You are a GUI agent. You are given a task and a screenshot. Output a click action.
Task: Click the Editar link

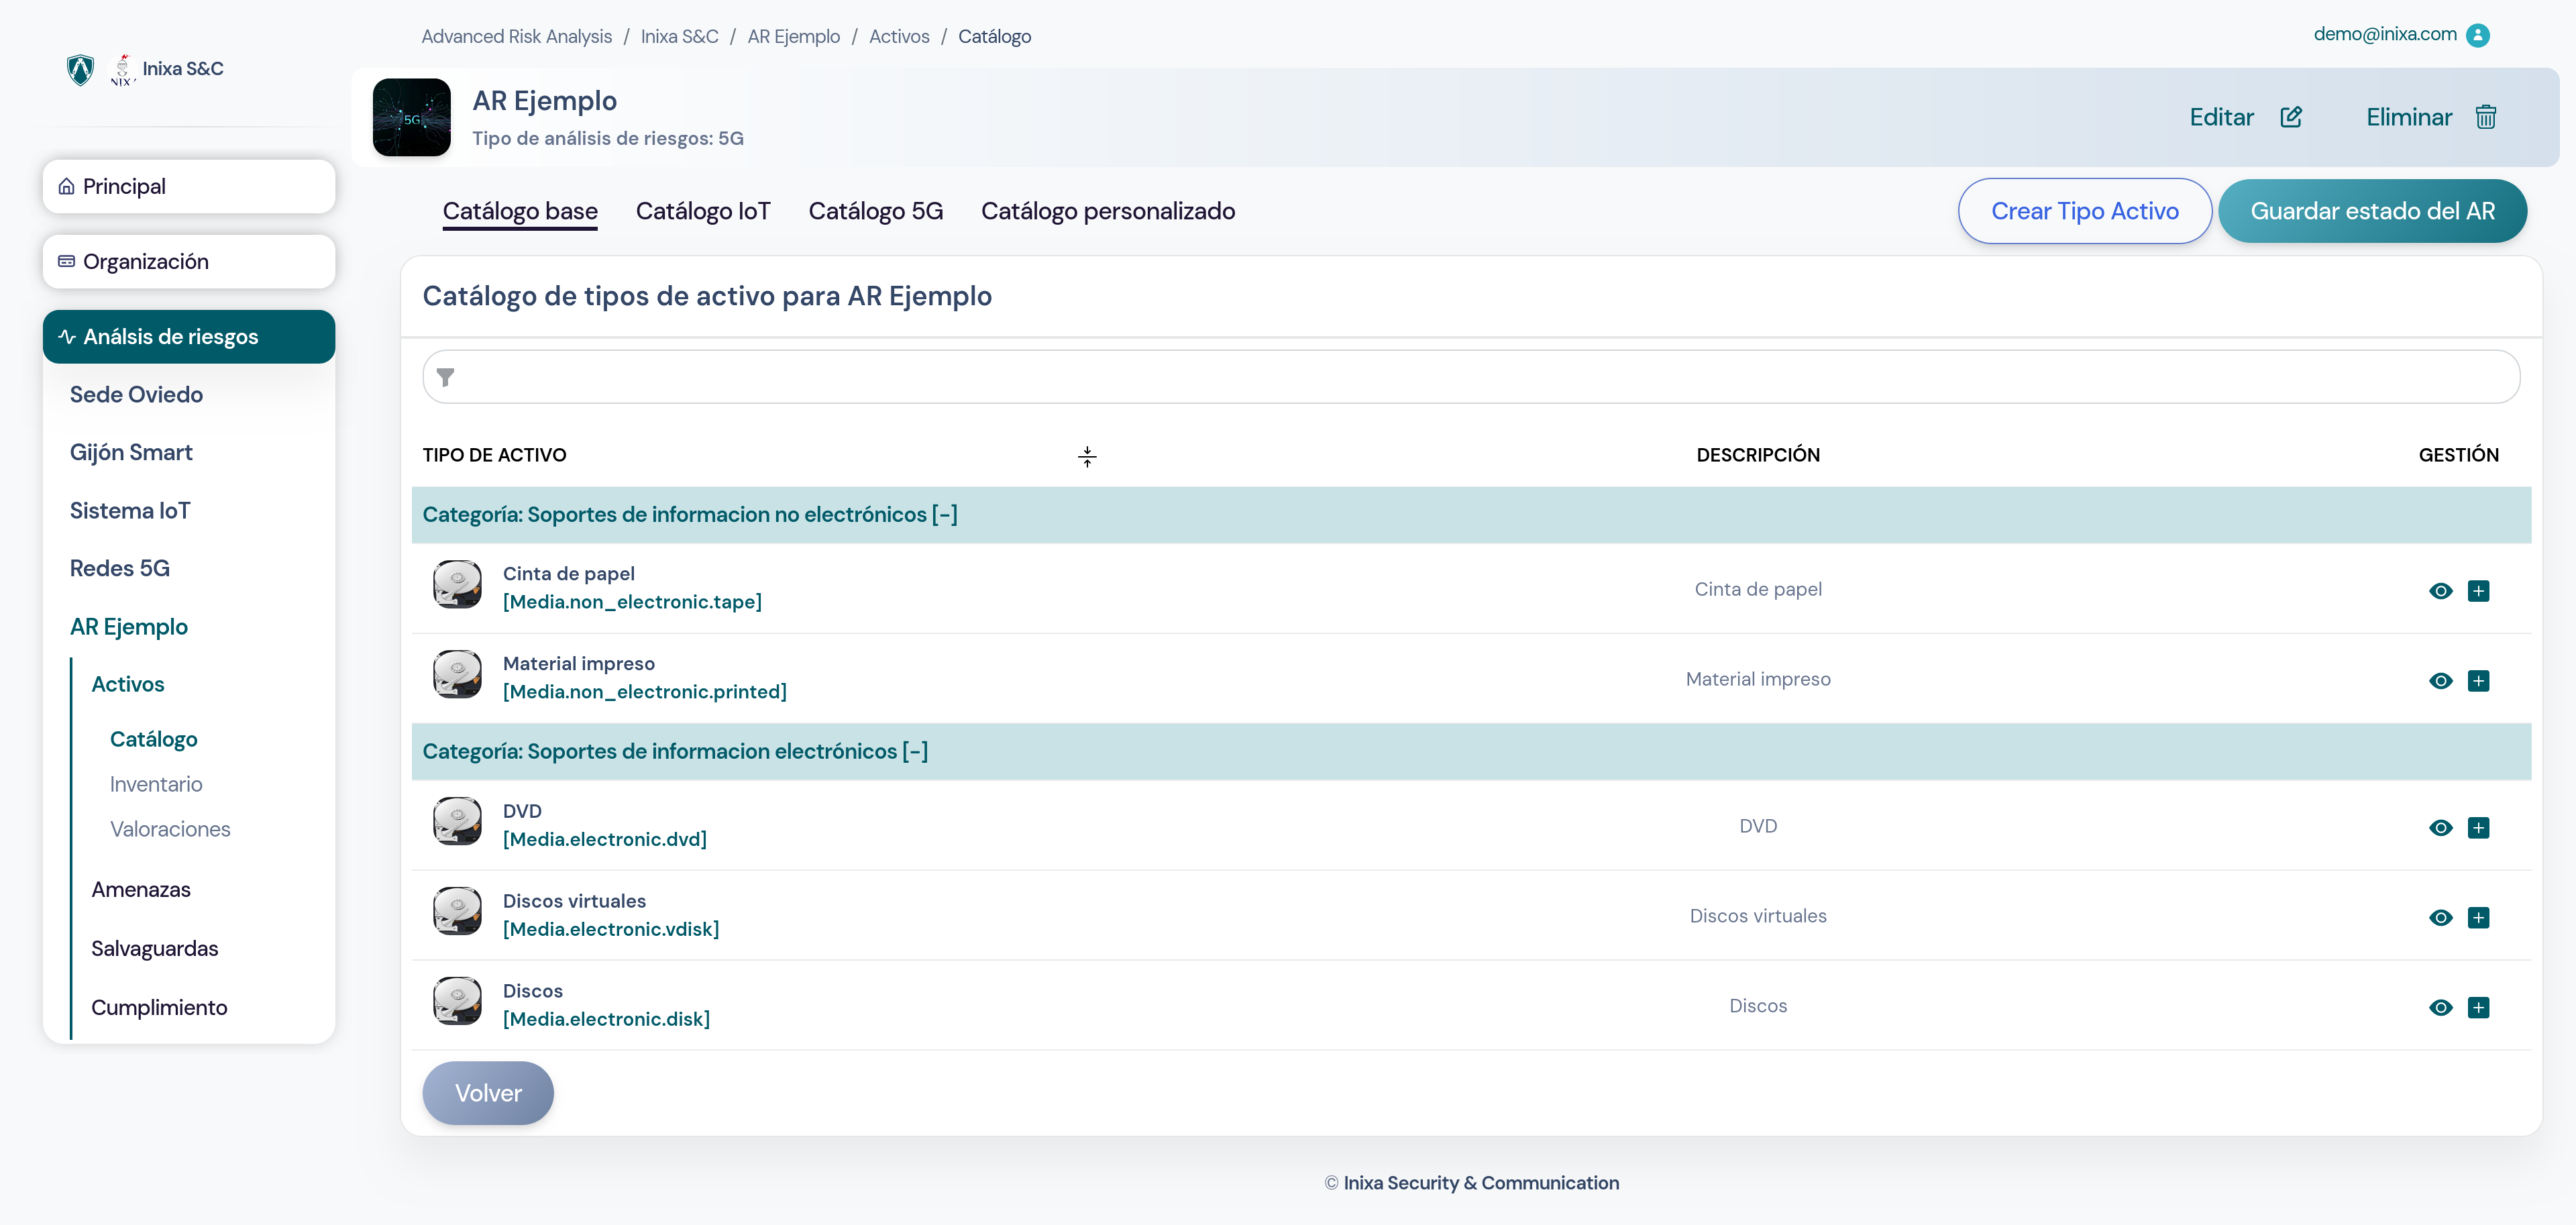pos(2221,117)
